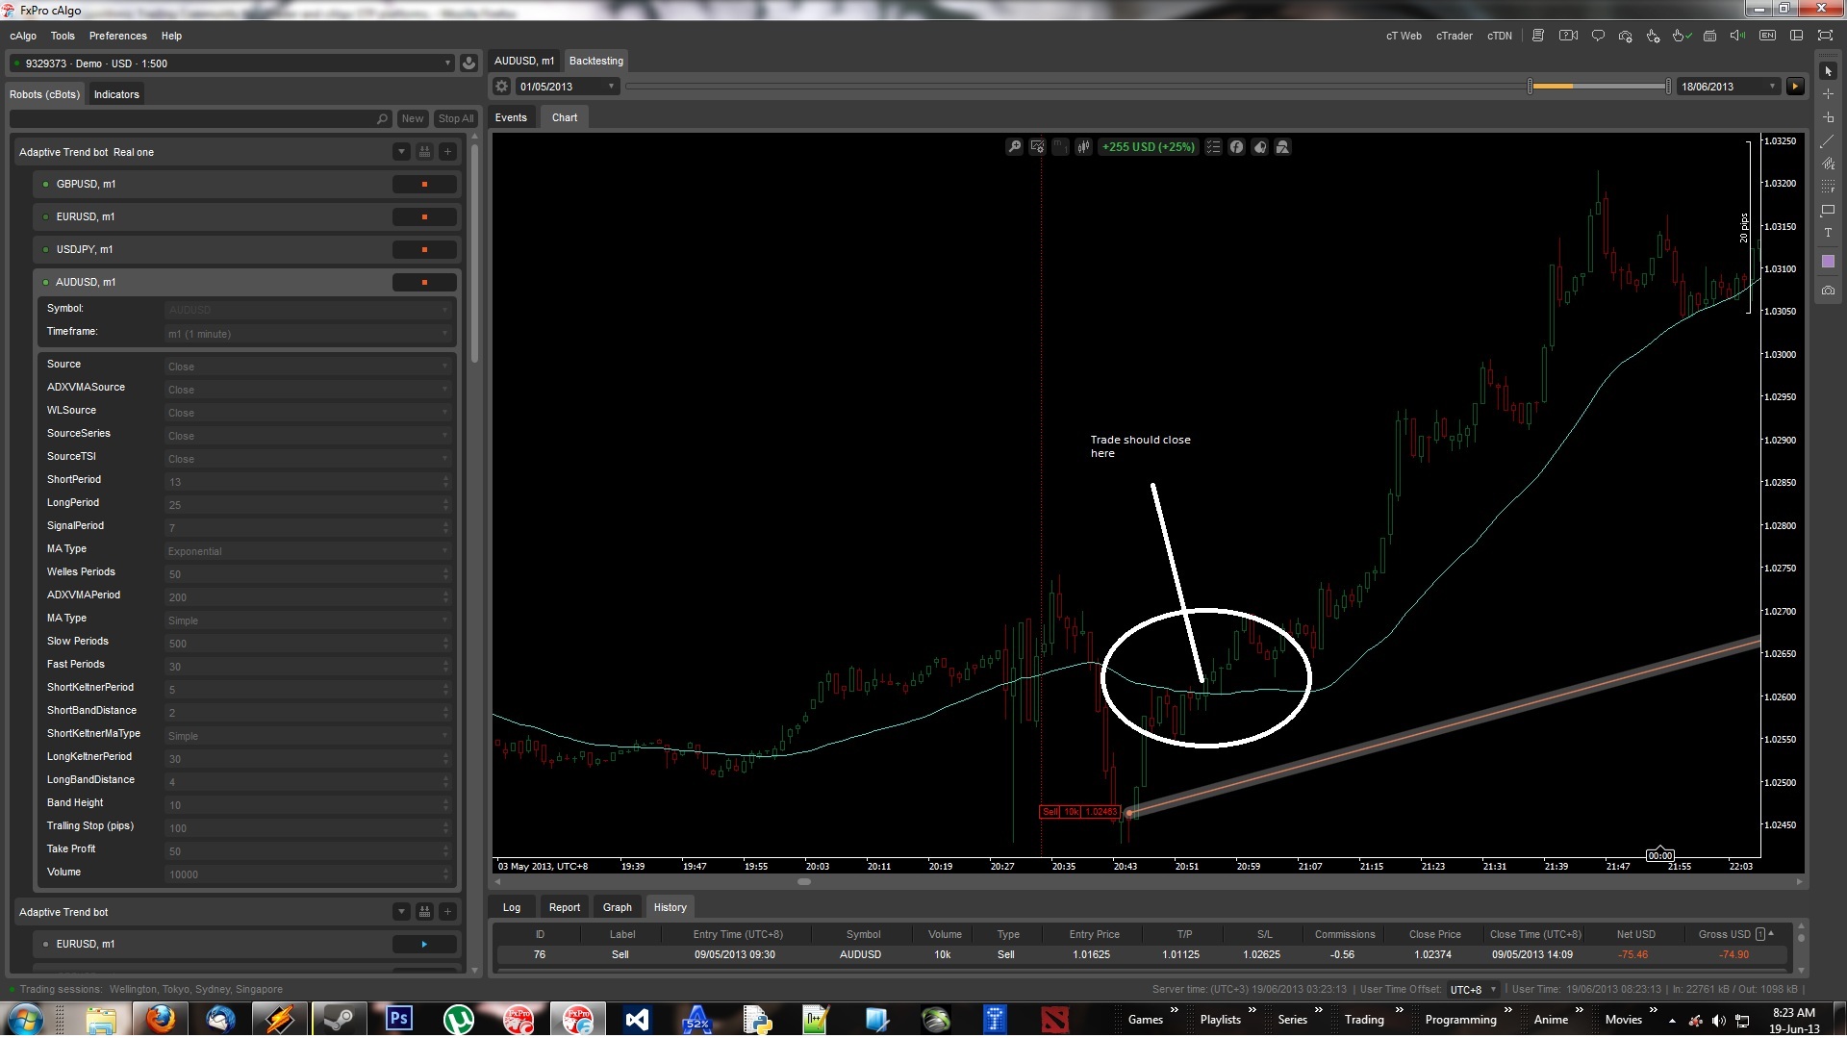Collapse Adaptive Trend bot Real one group

[x=401, y=152]
